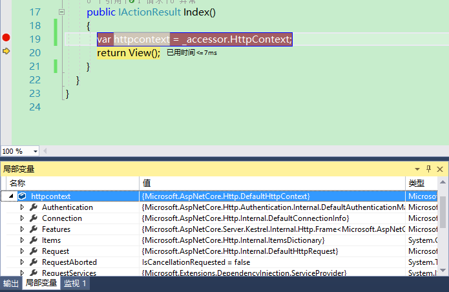This screenshot has height=292, width=449.
Task: Expand the Request property
Action: click(22, 251)
